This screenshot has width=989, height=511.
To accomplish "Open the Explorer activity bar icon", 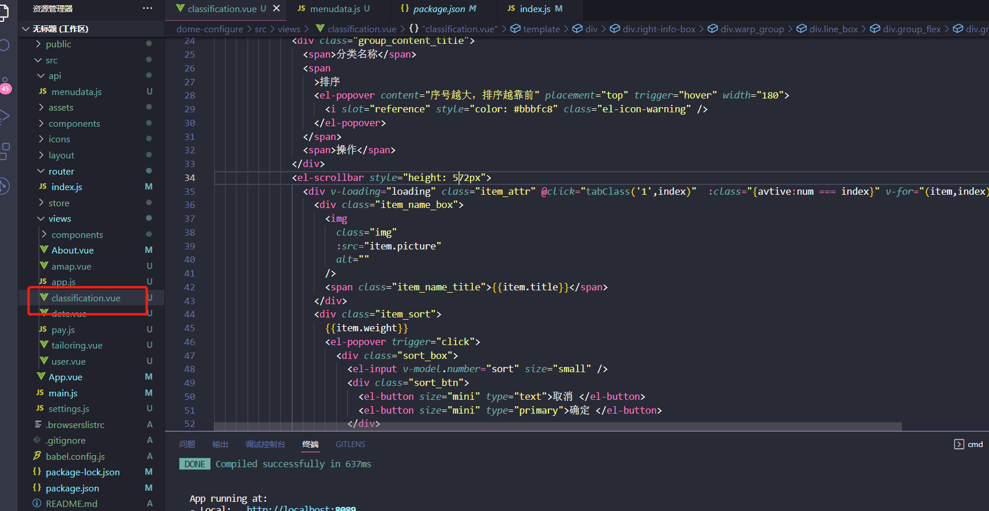I will [x=5, y=13].
